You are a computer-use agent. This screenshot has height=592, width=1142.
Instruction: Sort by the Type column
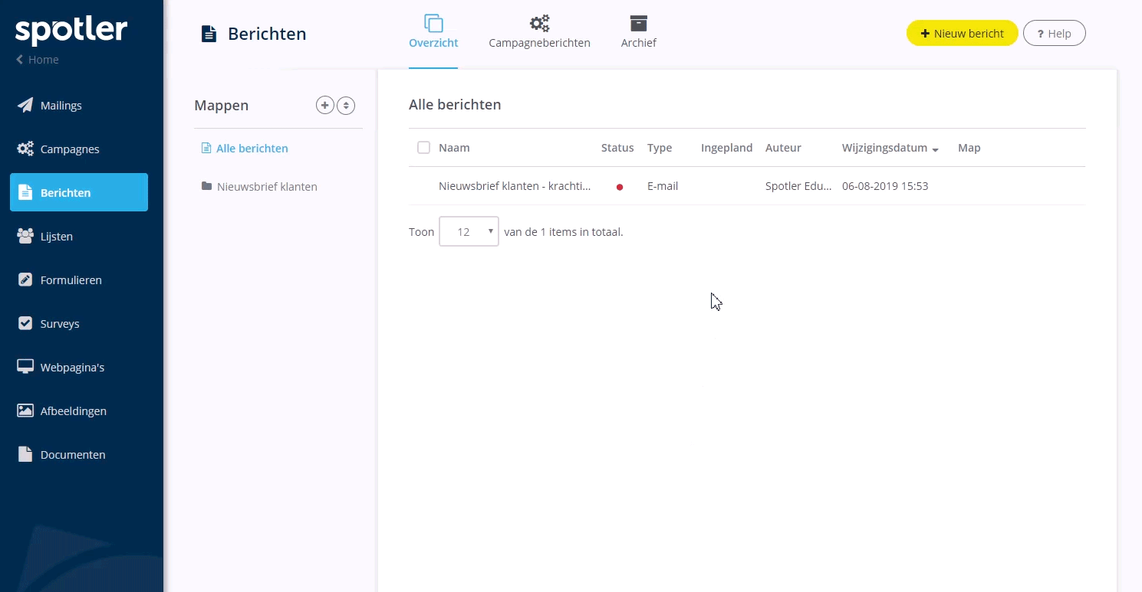click(x=660, y=148)
